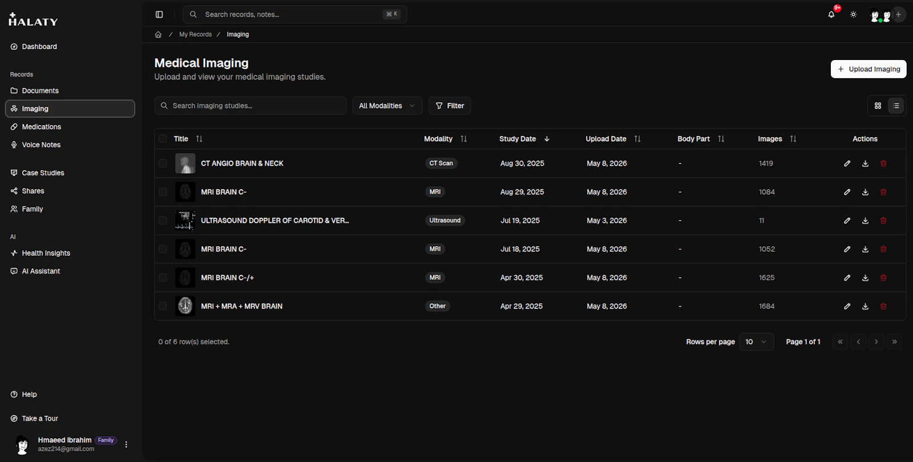Click the Filter button

450,106
